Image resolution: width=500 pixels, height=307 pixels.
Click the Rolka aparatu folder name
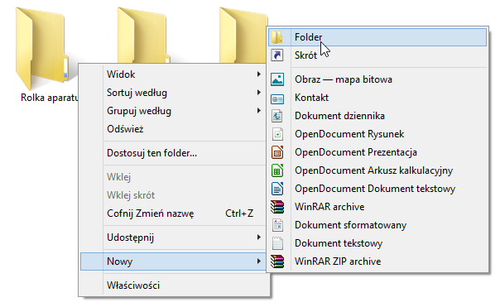click(x=49, y=98)
